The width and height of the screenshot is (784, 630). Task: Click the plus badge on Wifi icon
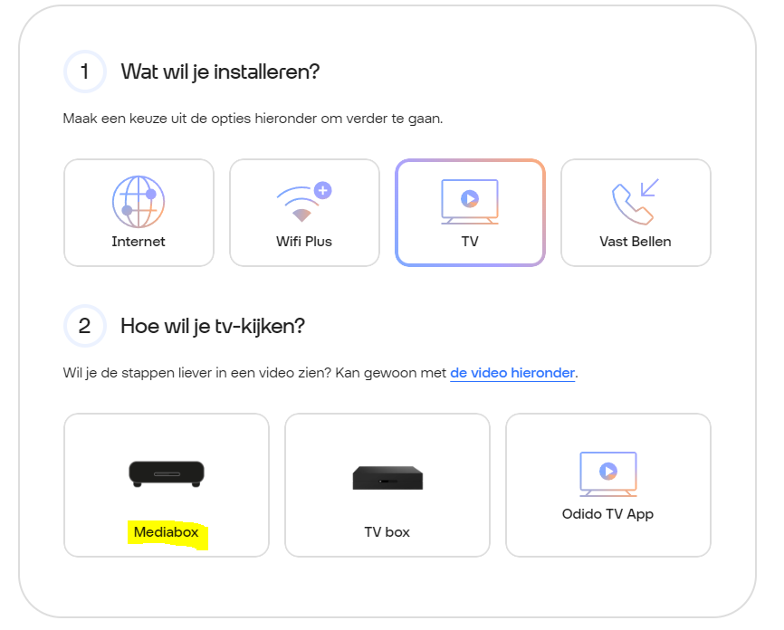point(323,190)
